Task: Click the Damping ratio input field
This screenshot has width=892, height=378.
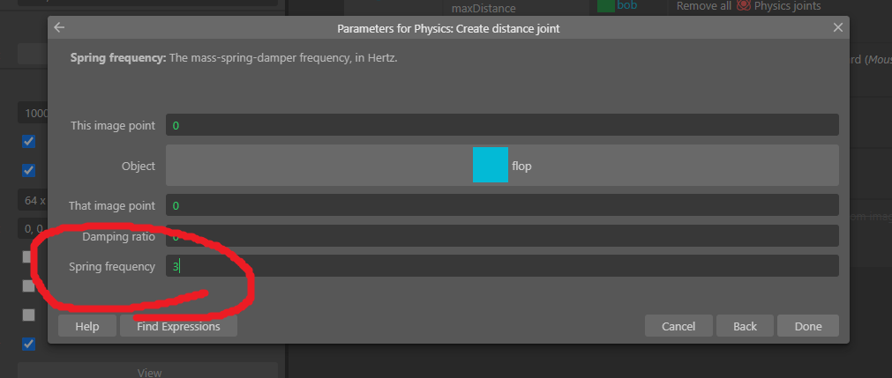Action: pos(501,236)
